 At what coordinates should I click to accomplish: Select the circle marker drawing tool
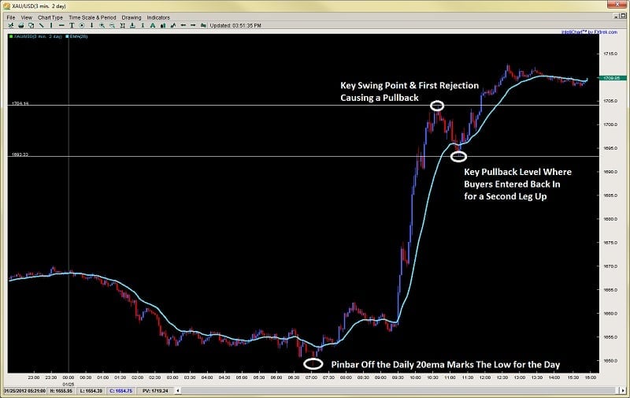(x=82, y=25)
